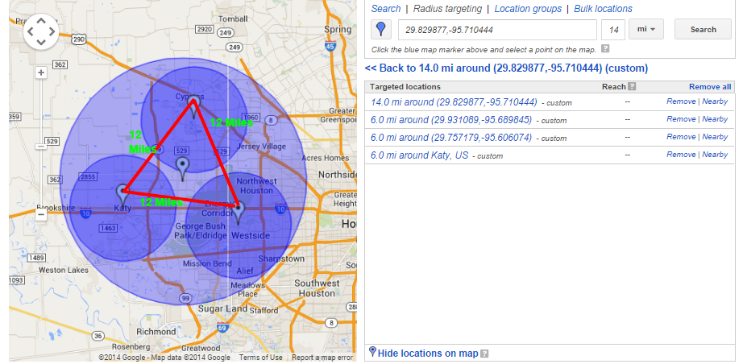Open Terms of Use link on map

click(260, 358)
